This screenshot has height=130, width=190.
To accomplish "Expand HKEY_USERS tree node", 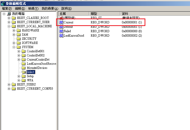I will coord(9,84).
